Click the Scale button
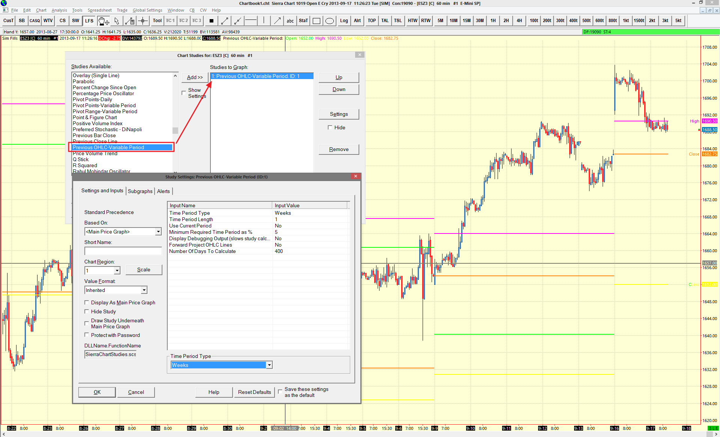The image size is (720, 437). [144, 269]
